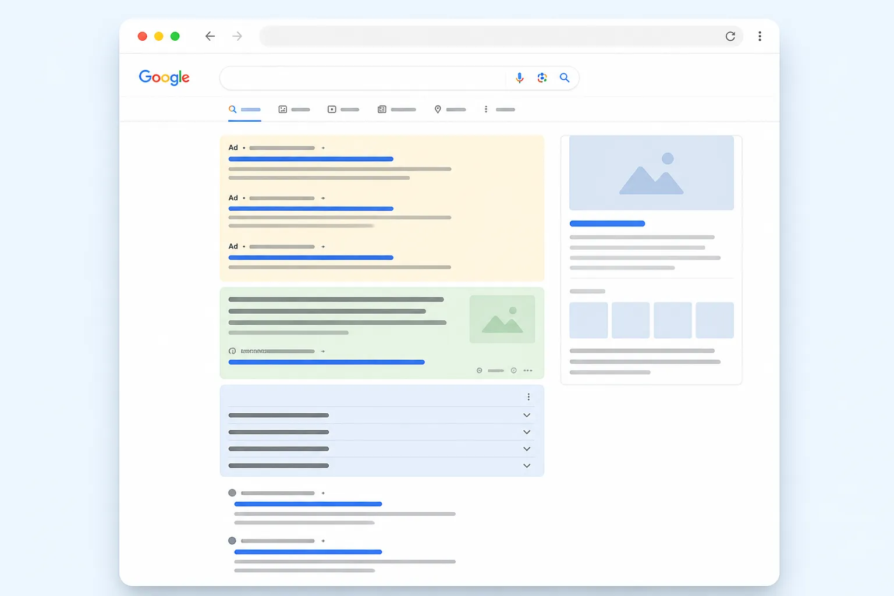Open the featured snippet's blue link
The height and width of the screenshot is (596, 894).
pos(327,362)
